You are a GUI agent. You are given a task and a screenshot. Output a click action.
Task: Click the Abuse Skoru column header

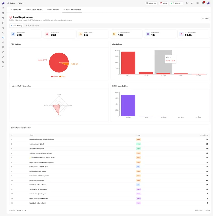pyautogui.click(x=204, y=135)
